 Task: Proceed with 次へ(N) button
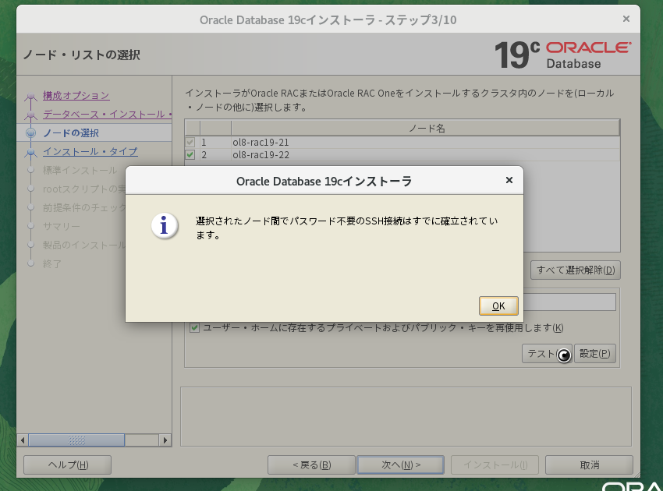[x=400, y=465]
